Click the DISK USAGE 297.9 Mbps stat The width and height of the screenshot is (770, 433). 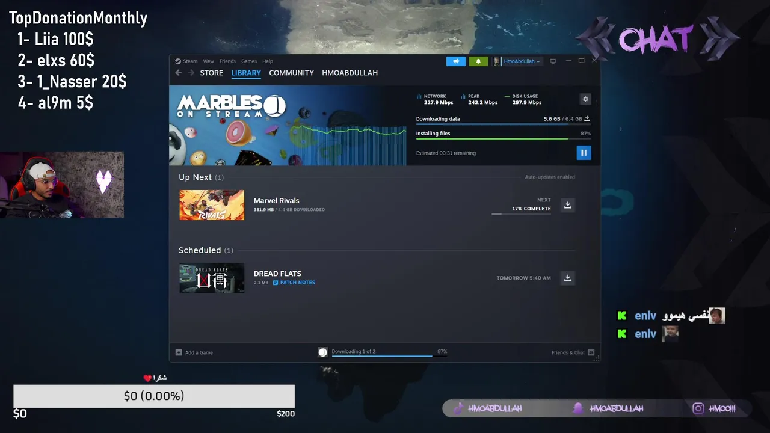click(x=523, y=99)
